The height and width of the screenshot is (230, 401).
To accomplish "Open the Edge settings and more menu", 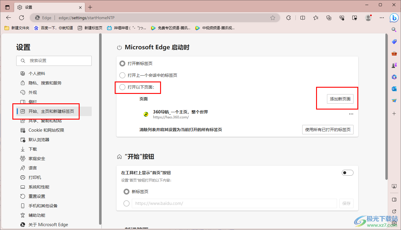I will [x=382, y=18].
